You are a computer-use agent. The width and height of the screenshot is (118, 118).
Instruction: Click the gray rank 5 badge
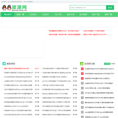[x=82, y=88]
